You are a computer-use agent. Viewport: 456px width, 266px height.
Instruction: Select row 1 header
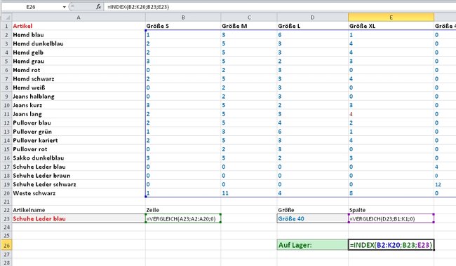coord(7,26)
